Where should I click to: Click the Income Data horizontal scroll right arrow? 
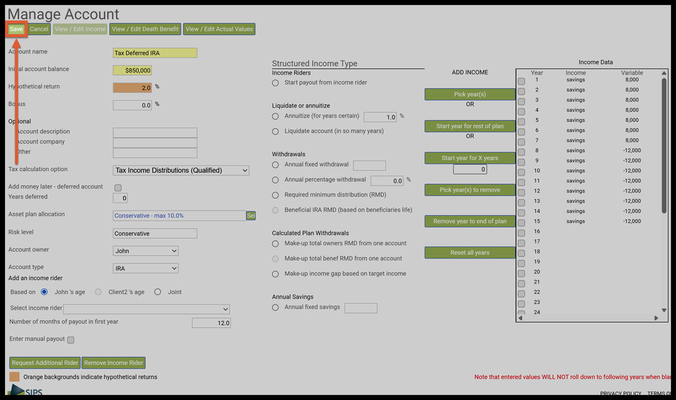(656, 318)
